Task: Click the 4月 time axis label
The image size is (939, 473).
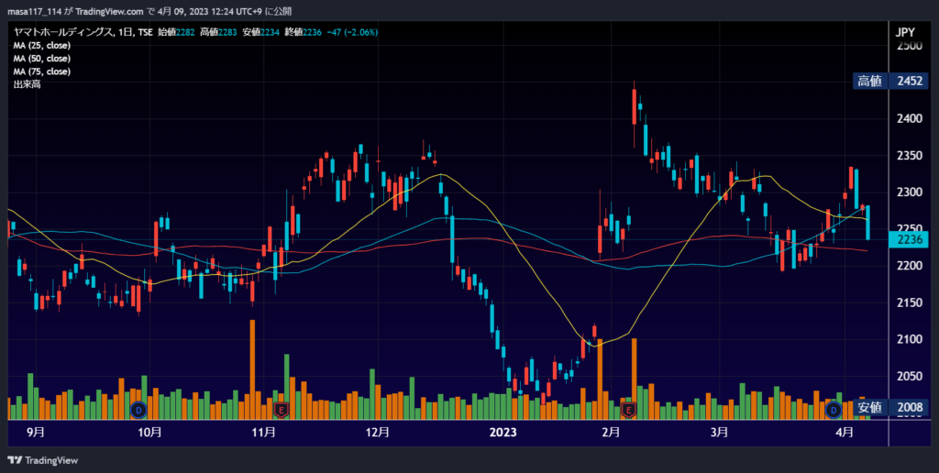Action: [845, 433]
